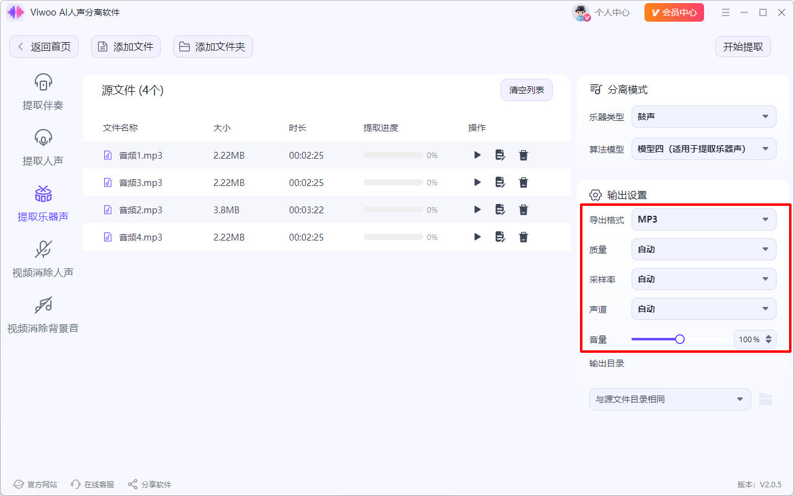
Task: Switch to 提取人声 mode
Action: click(43, 148)
